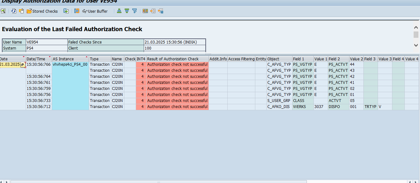Image resolution: width=420 pixels, height=183 pixels.
Task: Click the Save Layout icon
Action: click(161, 11)
